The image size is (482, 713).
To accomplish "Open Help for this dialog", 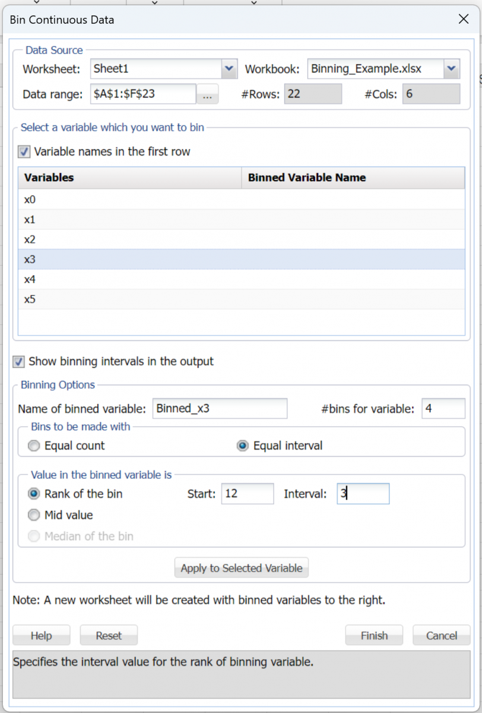I will [42, 636].
